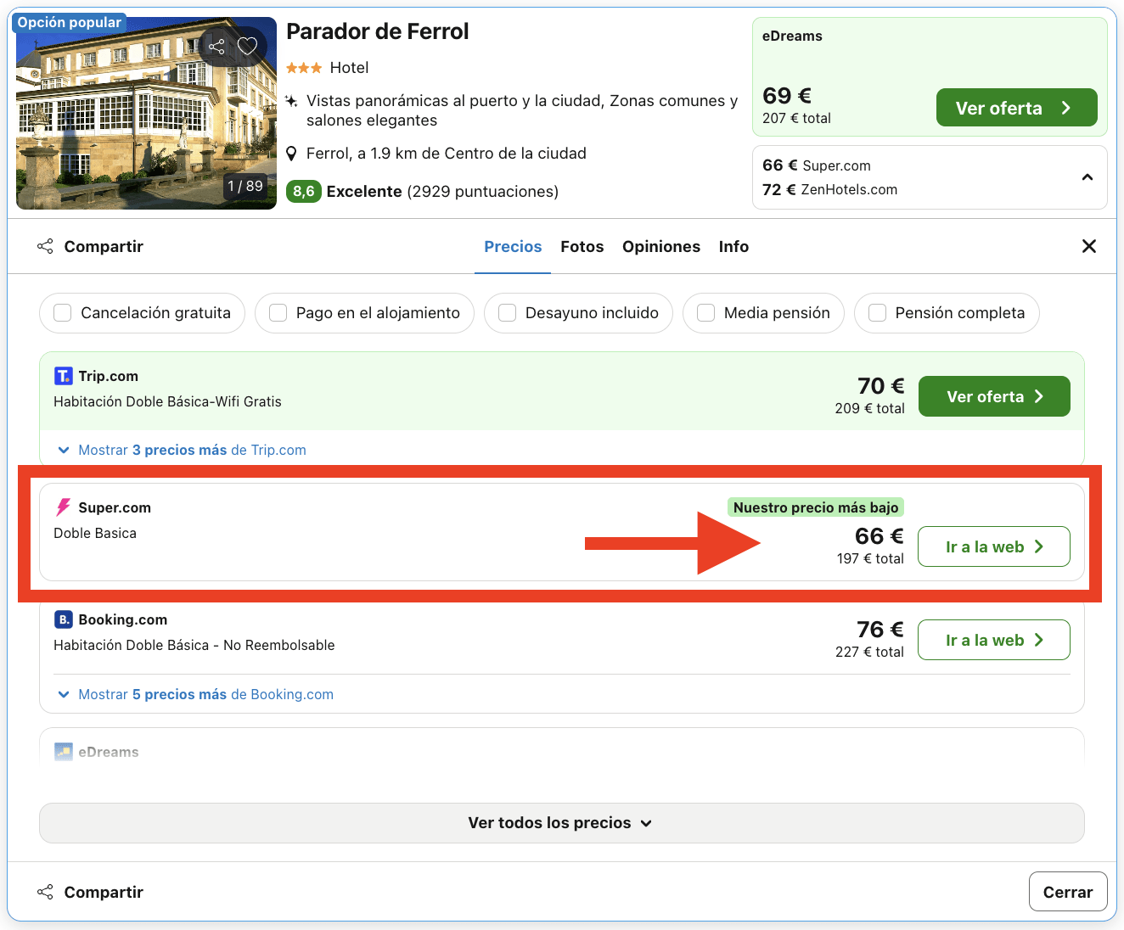Click Habitación Doble Básica - No Reembolsable
Image resolution: width=1124 pixels, height=930 pixels.
tap(194, 645)
